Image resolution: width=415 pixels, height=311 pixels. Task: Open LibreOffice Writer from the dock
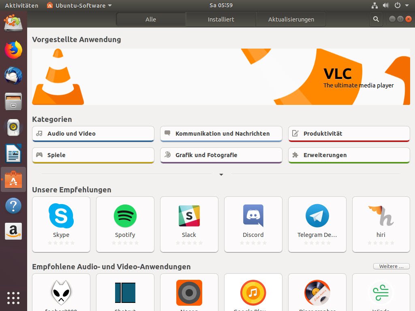click(x=13, y=153)
